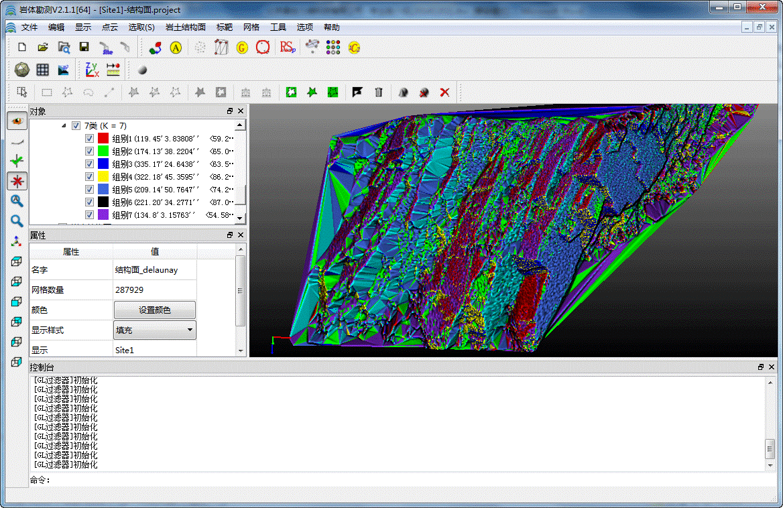Screen dimensions: 783x508
Task: Click the red X icon in selection toolbar
Action: tap(444, 92)
